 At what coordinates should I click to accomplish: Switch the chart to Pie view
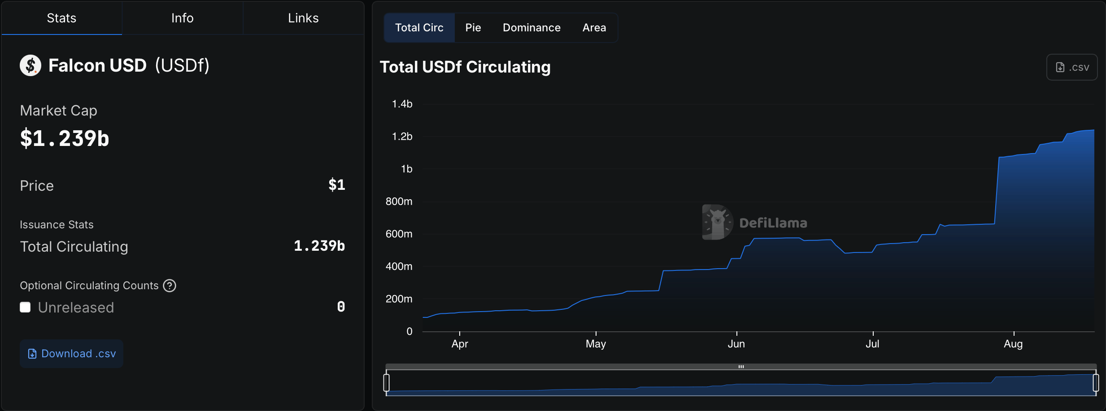point(473,27)
